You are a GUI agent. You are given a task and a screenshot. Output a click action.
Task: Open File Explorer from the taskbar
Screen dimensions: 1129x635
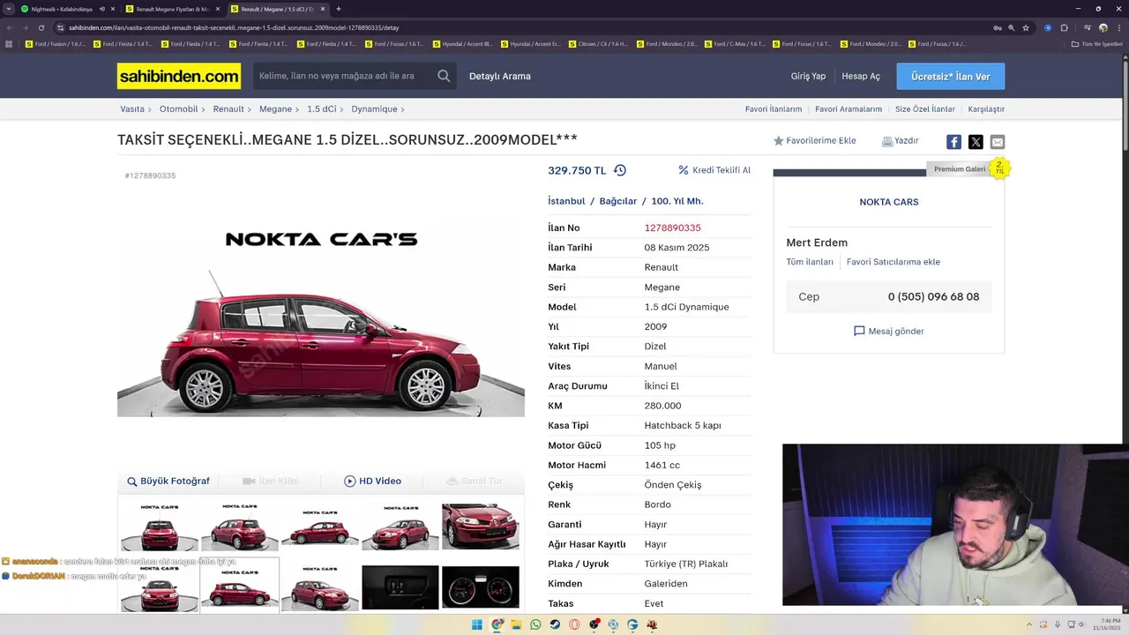coord(516,624)
